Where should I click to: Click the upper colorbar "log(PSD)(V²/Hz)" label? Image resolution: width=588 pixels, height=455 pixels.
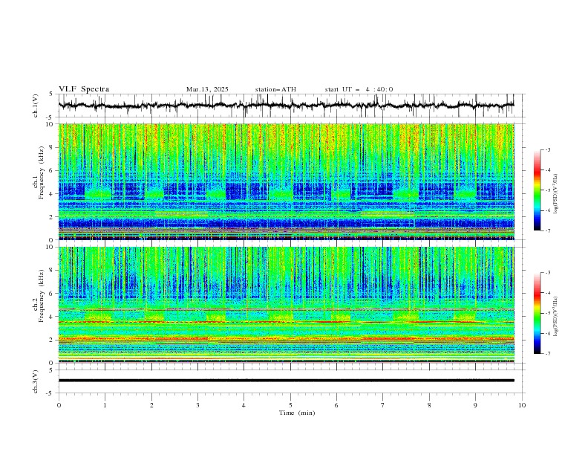(x=556, y=194)
